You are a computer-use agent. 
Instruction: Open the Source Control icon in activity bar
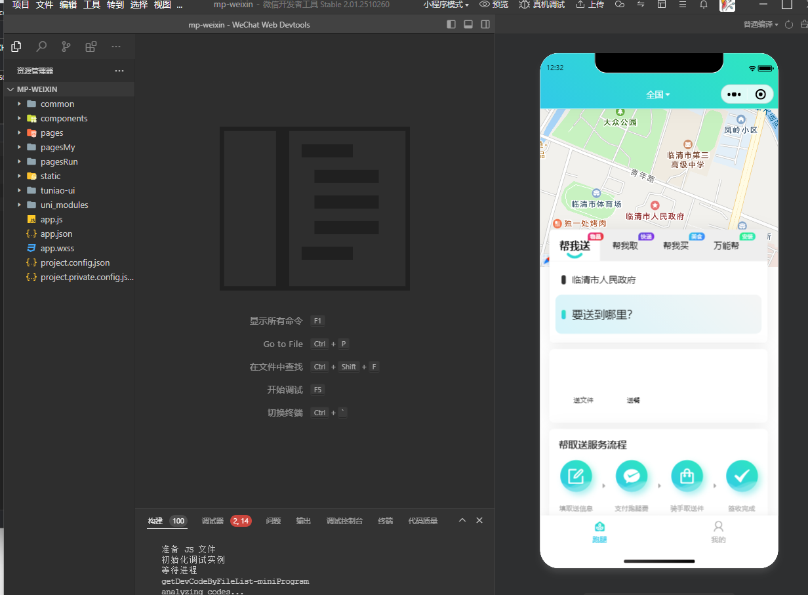pyautogui.click(x=66, y=47)
